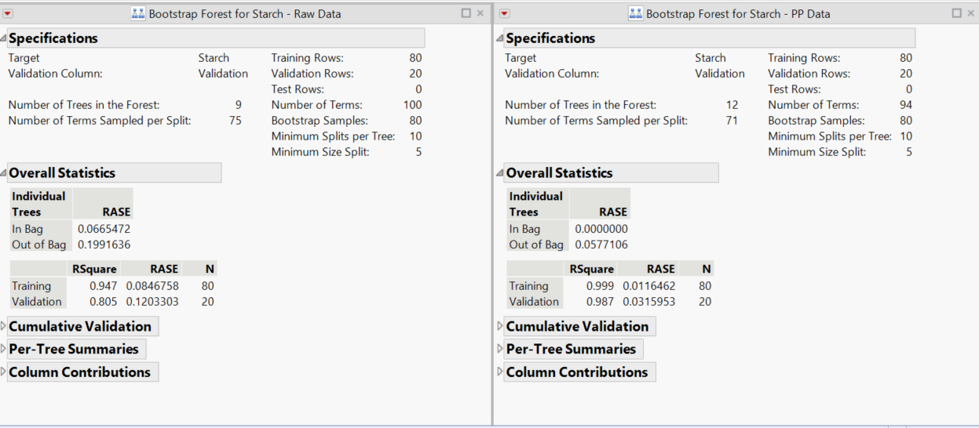This screenshot has height=428, width=979.
Task: Open red triangle menu in Raw Data window
Action: point(8,13)
